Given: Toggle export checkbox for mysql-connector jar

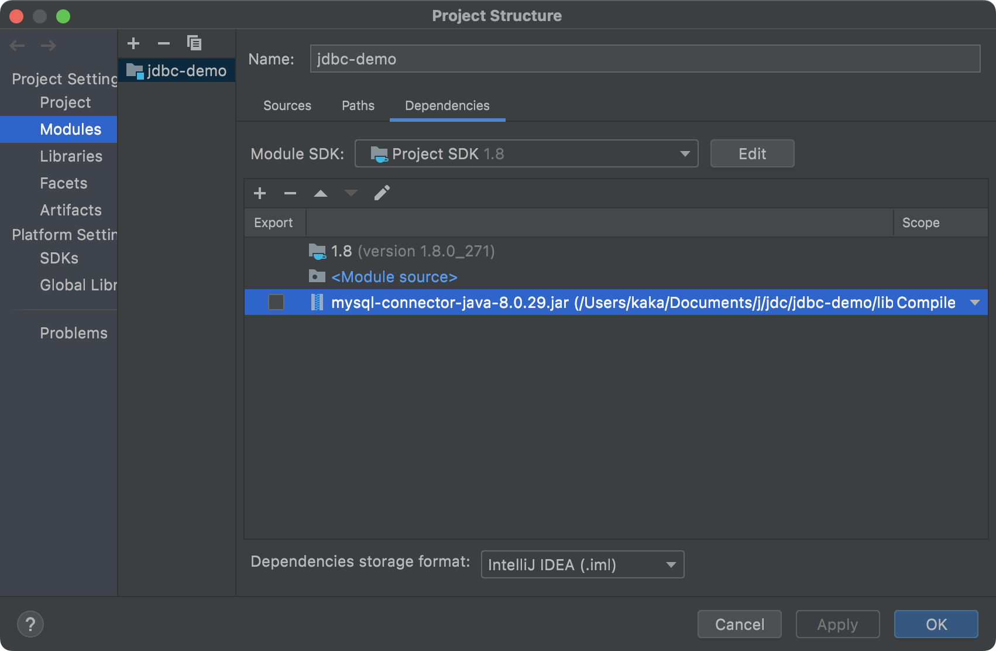Looking at the screenshot, I should [x=276, y=302].
